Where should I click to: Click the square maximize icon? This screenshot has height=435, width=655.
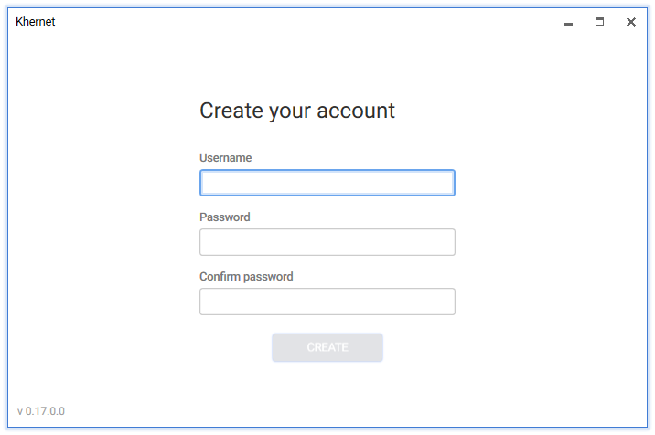pos(600,22)
